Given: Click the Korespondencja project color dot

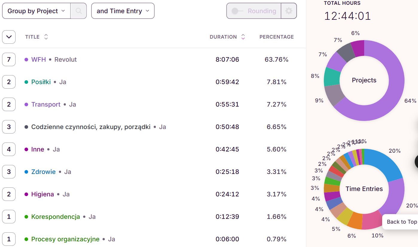Looking at the screenshot, I should pos(26,217).
